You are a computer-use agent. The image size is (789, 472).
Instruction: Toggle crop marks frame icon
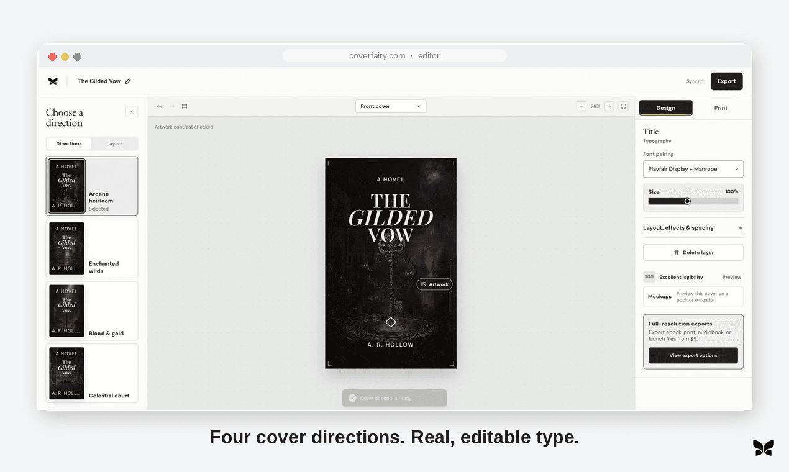(185, 106)
